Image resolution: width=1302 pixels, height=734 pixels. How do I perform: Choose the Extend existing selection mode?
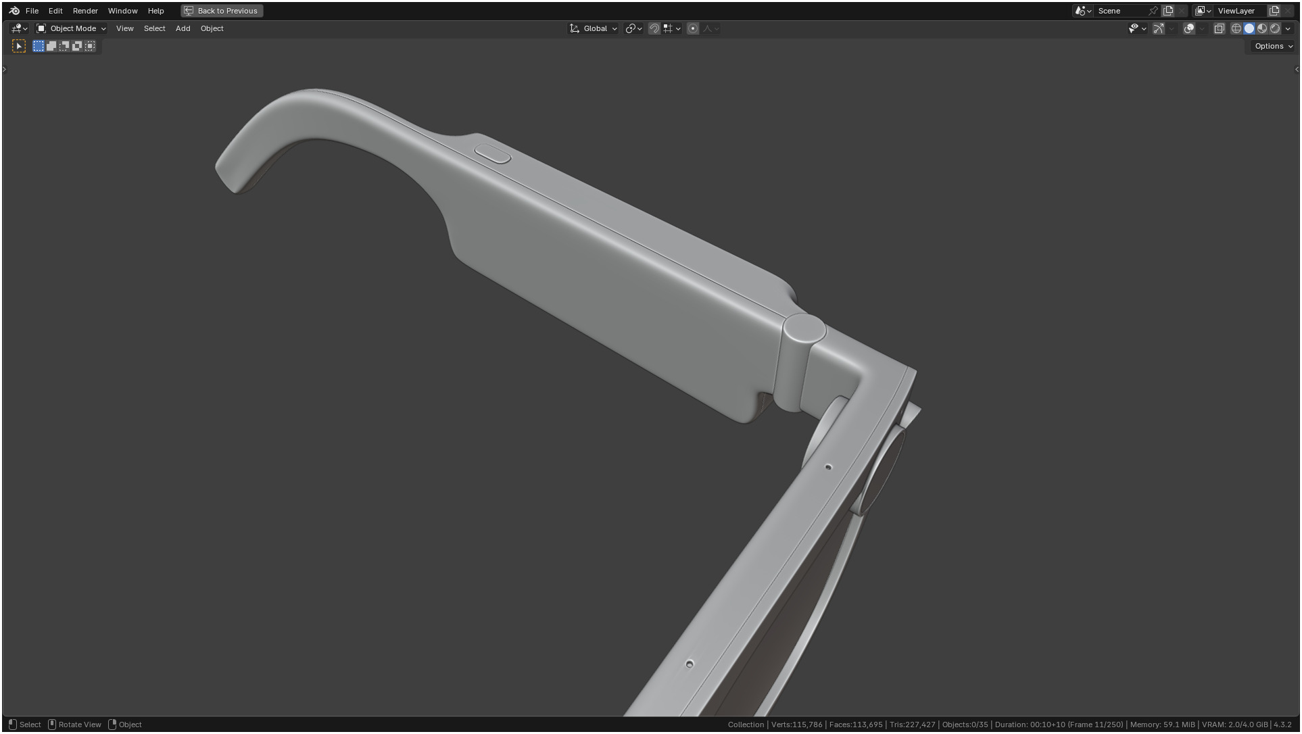(x=51, y=46)
